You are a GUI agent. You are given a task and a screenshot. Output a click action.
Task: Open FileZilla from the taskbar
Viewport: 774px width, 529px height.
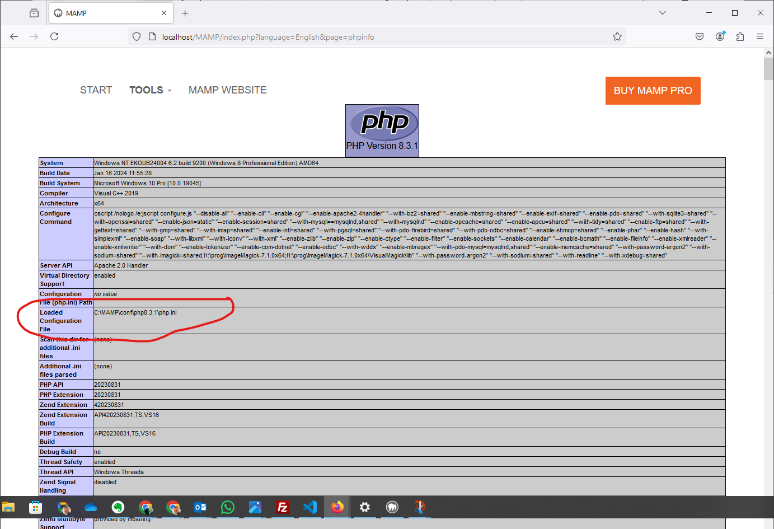[282, 507]
